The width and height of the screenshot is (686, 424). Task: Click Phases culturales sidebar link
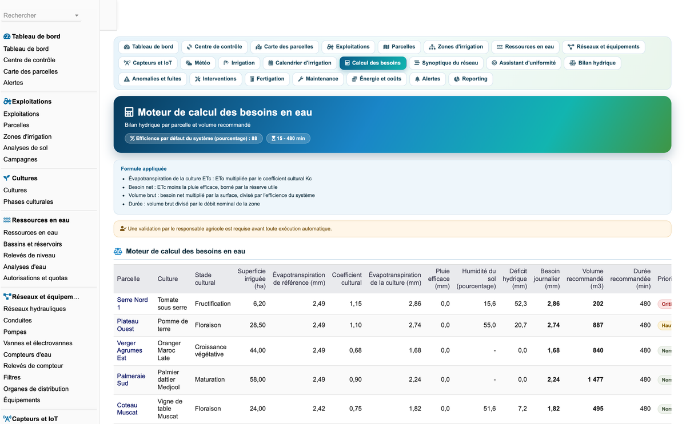tap(29, 202)
